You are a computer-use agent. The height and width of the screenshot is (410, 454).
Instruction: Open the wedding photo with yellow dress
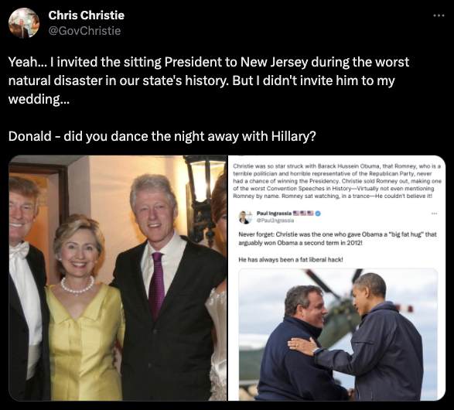(118, 278)
